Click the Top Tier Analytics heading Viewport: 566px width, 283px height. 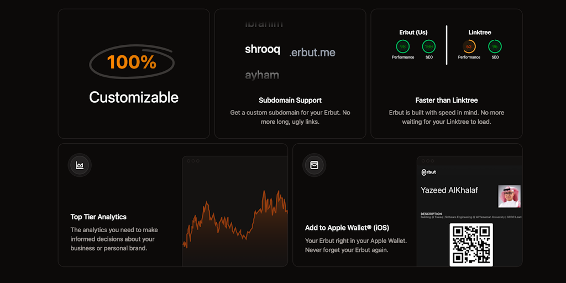click(98, 217)
